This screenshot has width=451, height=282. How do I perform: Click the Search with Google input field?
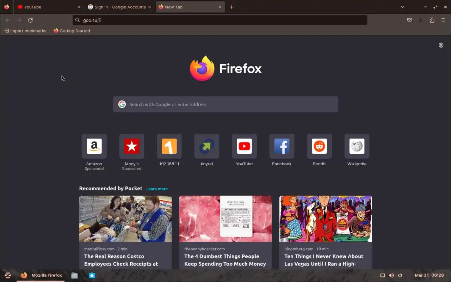225,104
